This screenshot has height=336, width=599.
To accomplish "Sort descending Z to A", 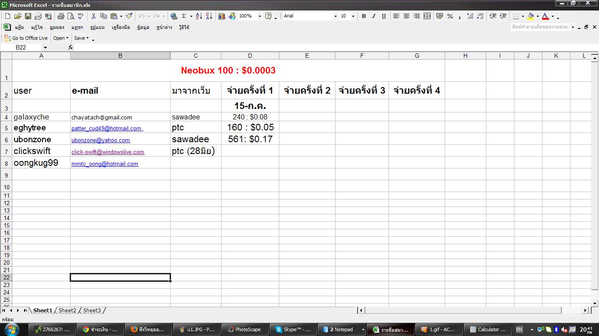I will [209, 16].
